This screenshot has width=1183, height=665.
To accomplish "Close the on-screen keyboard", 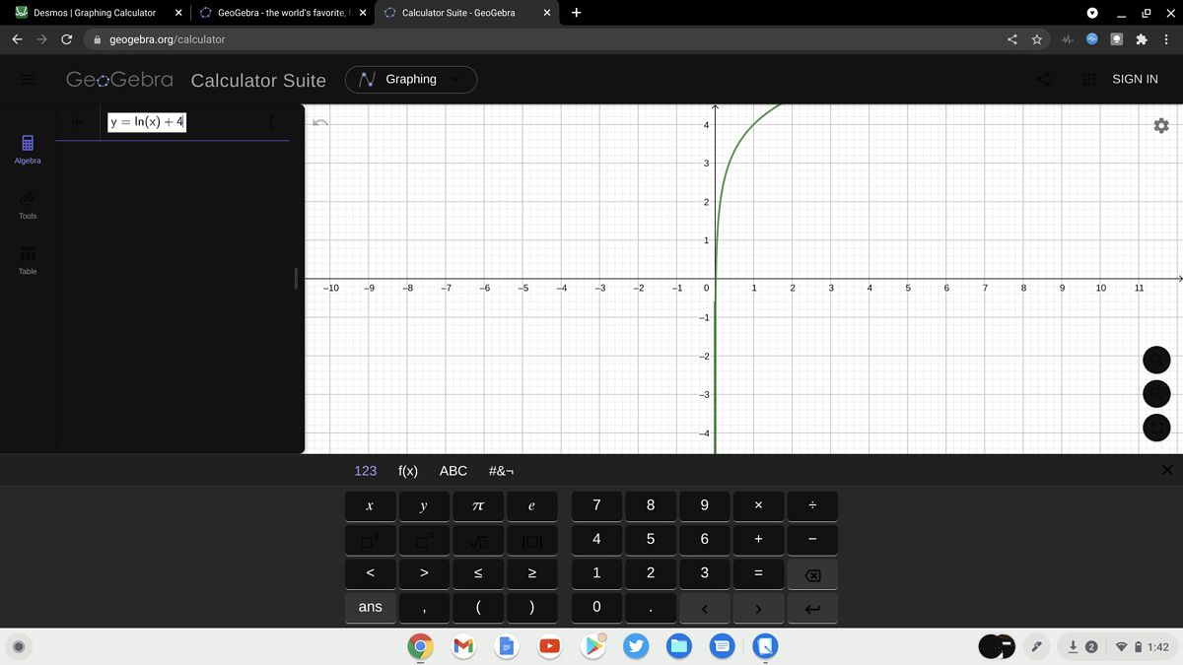I will (x=1167, y=470).
